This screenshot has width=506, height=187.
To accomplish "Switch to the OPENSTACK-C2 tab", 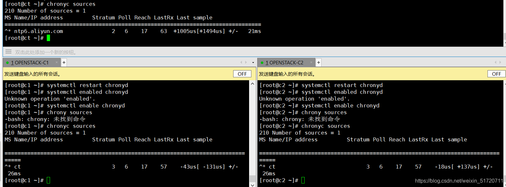I will pyautogui.click(x=286, y=62).
